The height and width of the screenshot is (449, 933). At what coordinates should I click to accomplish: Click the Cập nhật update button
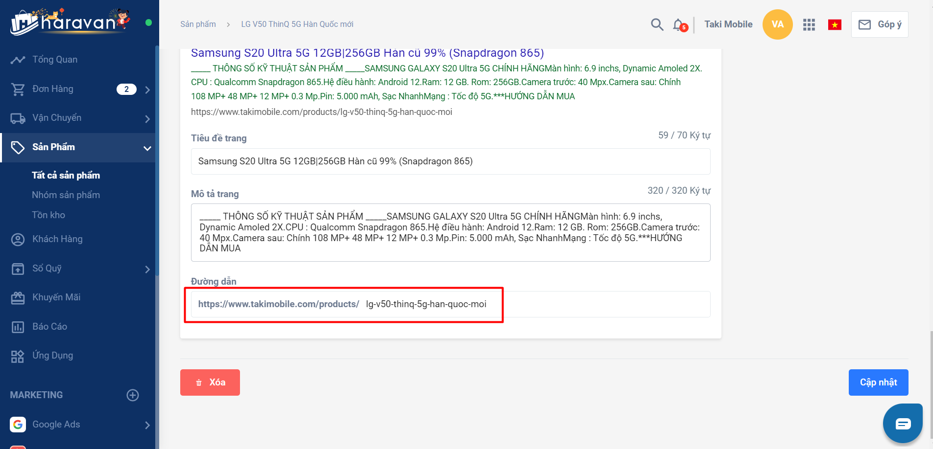point(878,382)
